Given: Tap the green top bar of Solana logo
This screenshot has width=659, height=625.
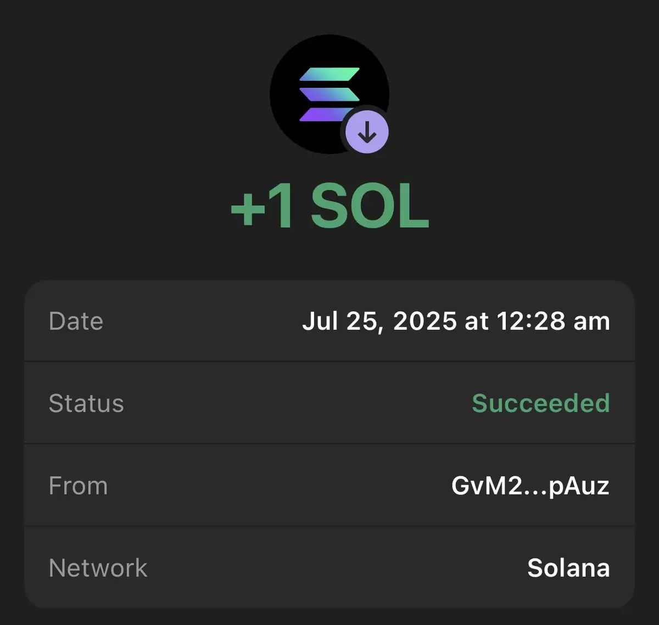Looking at the screenshot, I should [x=329, y=74].
